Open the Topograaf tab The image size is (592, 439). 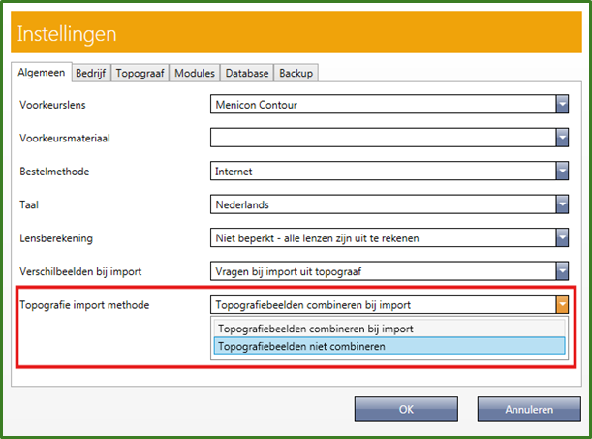pos(140,73)
